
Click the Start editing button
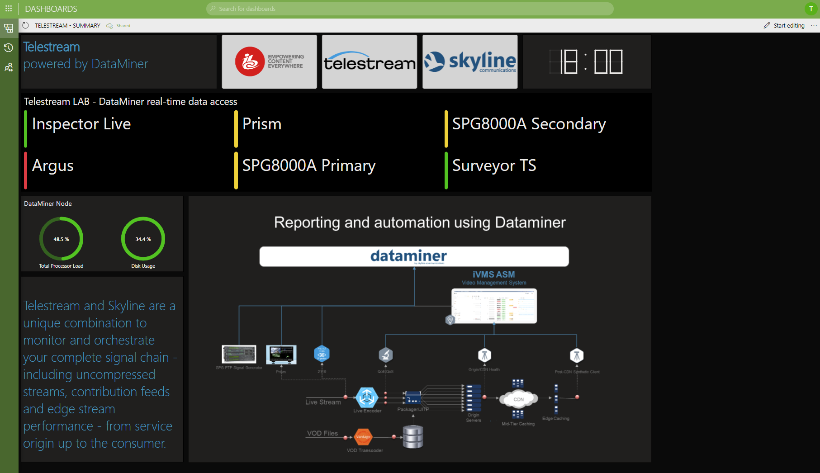(784, 26)
